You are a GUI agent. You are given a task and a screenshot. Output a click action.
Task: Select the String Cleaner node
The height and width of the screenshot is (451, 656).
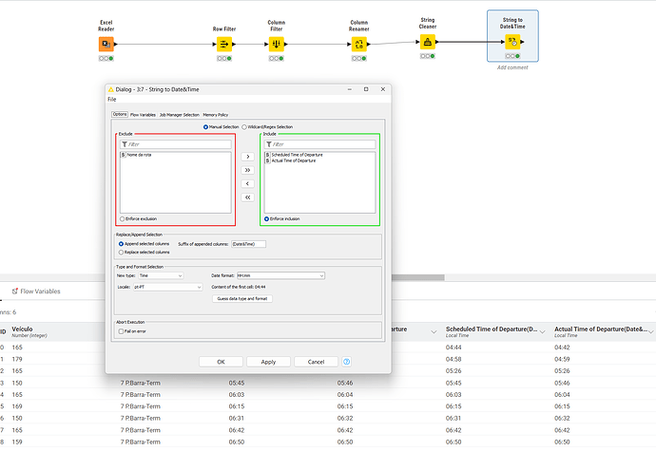tap(428, 42)
